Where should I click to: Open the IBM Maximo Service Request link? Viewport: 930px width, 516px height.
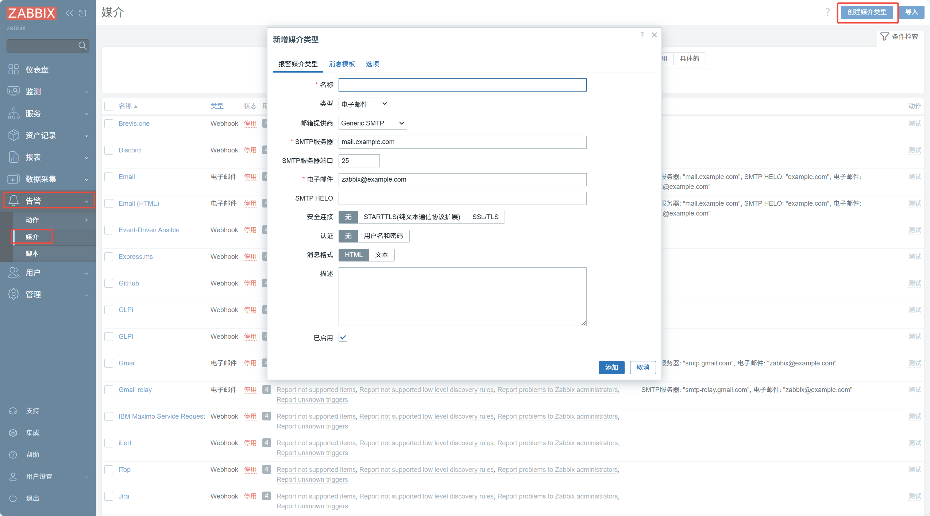(x=162, y=416)
